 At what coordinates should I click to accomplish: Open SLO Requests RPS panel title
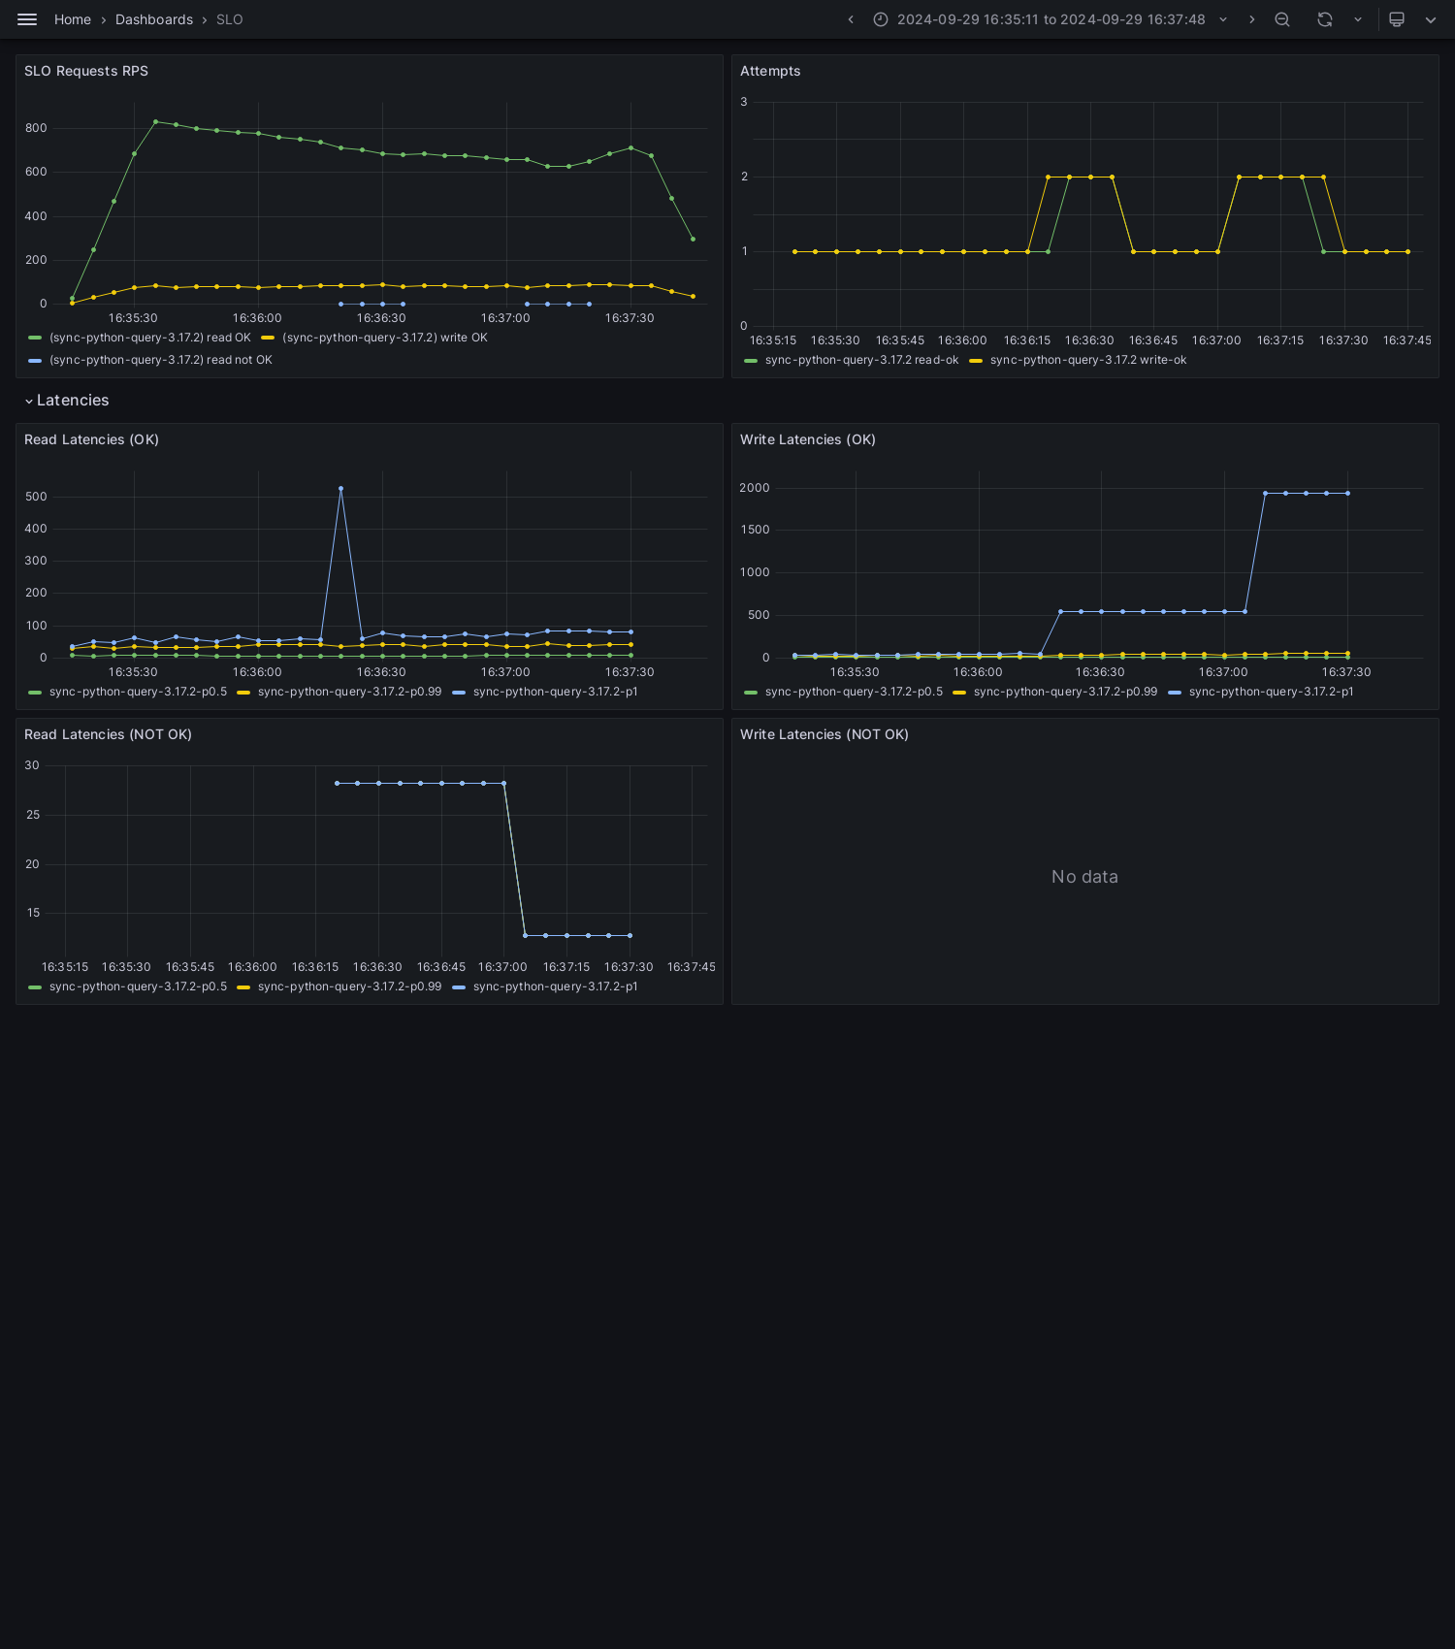click(x=86, y=71)
